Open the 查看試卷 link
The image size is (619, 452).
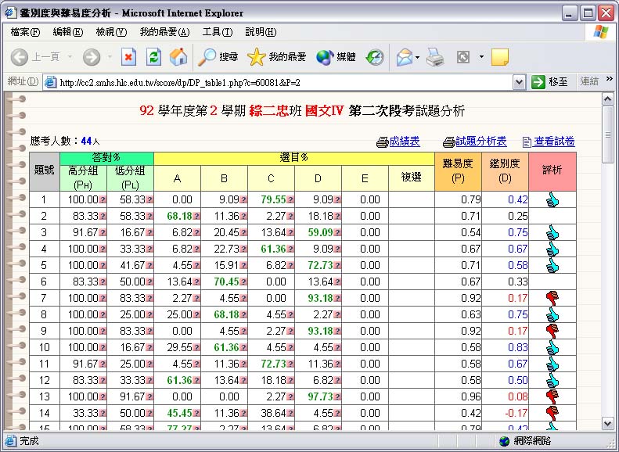coord(549,142)
